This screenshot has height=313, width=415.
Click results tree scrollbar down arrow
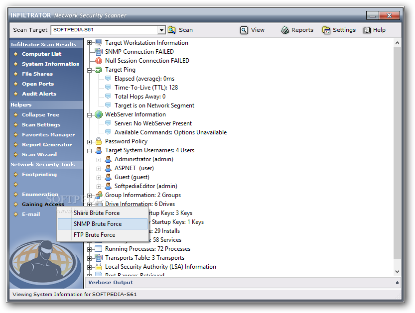397,272
